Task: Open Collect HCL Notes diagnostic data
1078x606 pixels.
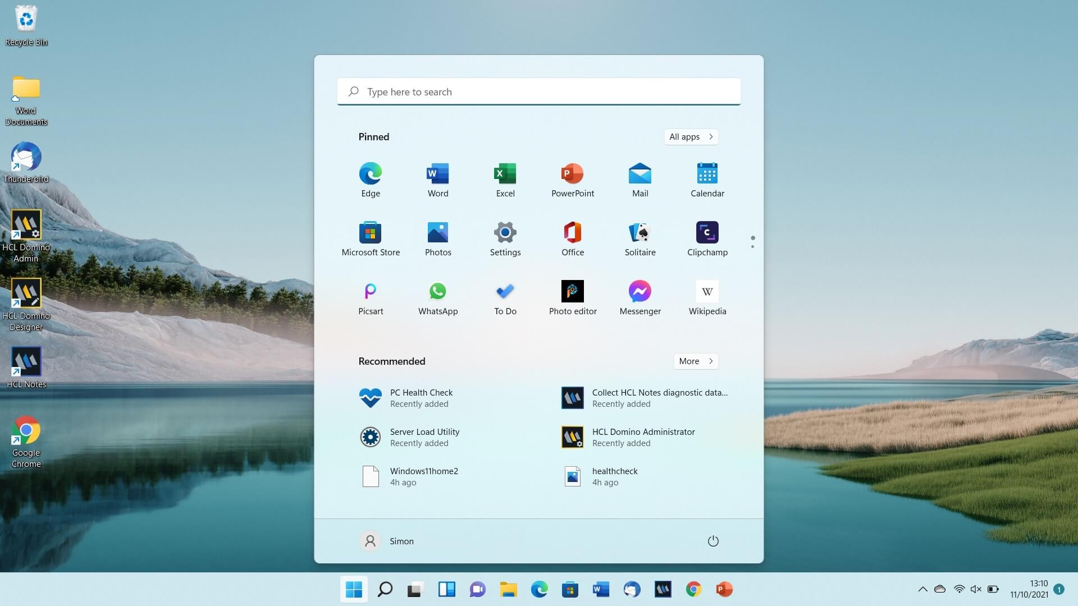Action: coord(646,398)
